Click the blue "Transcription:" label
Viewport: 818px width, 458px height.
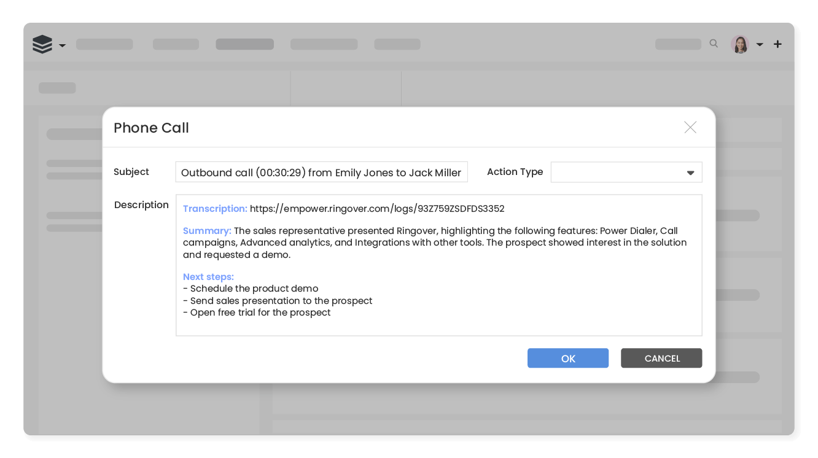click(215, 209)
